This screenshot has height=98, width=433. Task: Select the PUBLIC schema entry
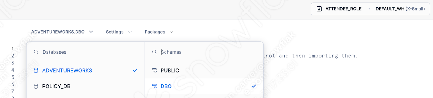(204, 70)
